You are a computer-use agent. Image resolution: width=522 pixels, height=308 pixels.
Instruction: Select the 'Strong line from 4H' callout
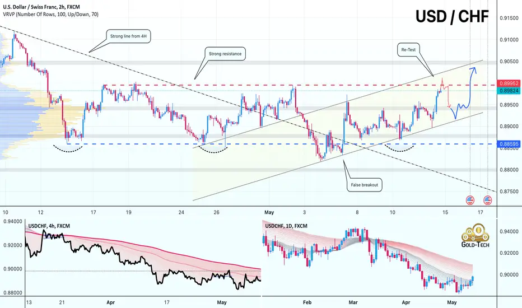[x=128, y=36]
